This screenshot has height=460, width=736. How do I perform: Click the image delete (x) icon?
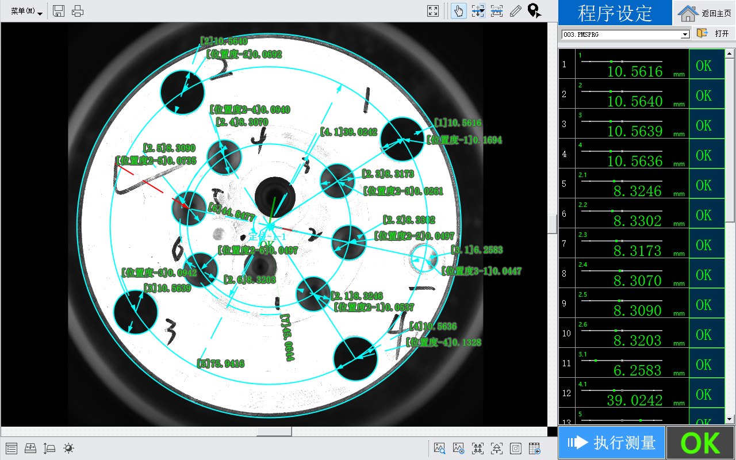(459, 448)
